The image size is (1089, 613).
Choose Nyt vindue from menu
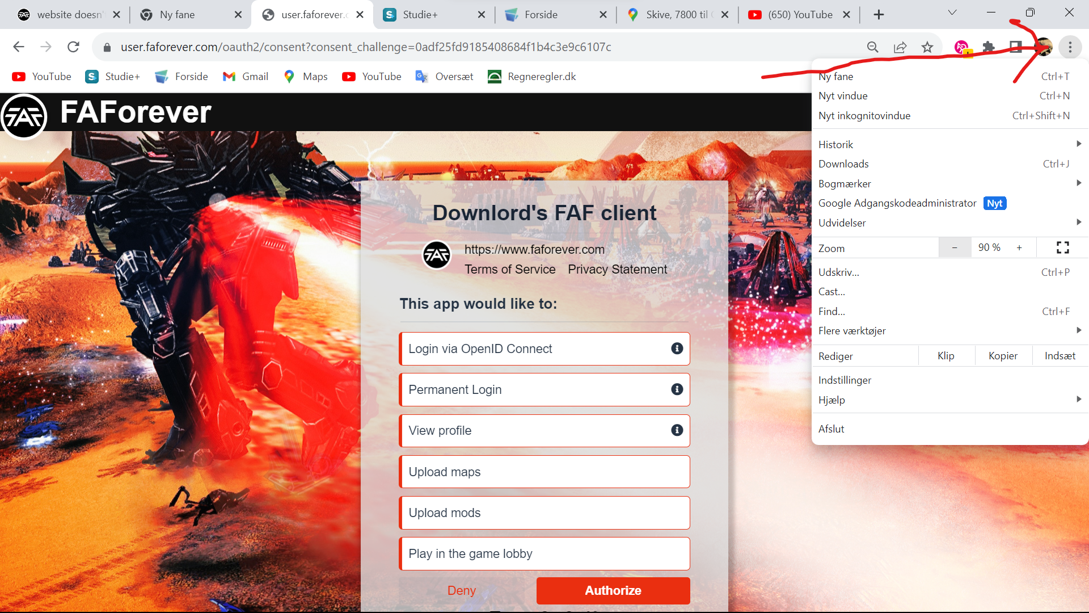pos(949,96)
